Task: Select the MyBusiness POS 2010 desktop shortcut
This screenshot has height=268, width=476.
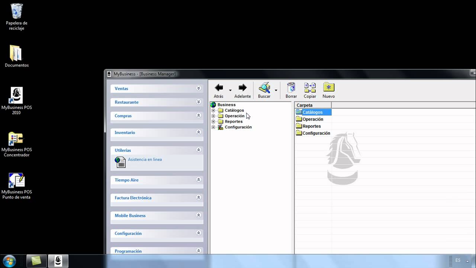Action: 16,101
